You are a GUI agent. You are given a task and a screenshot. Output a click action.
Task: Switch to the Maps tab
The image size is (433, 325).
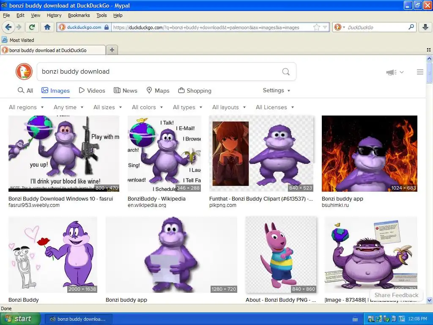point(158,91)
